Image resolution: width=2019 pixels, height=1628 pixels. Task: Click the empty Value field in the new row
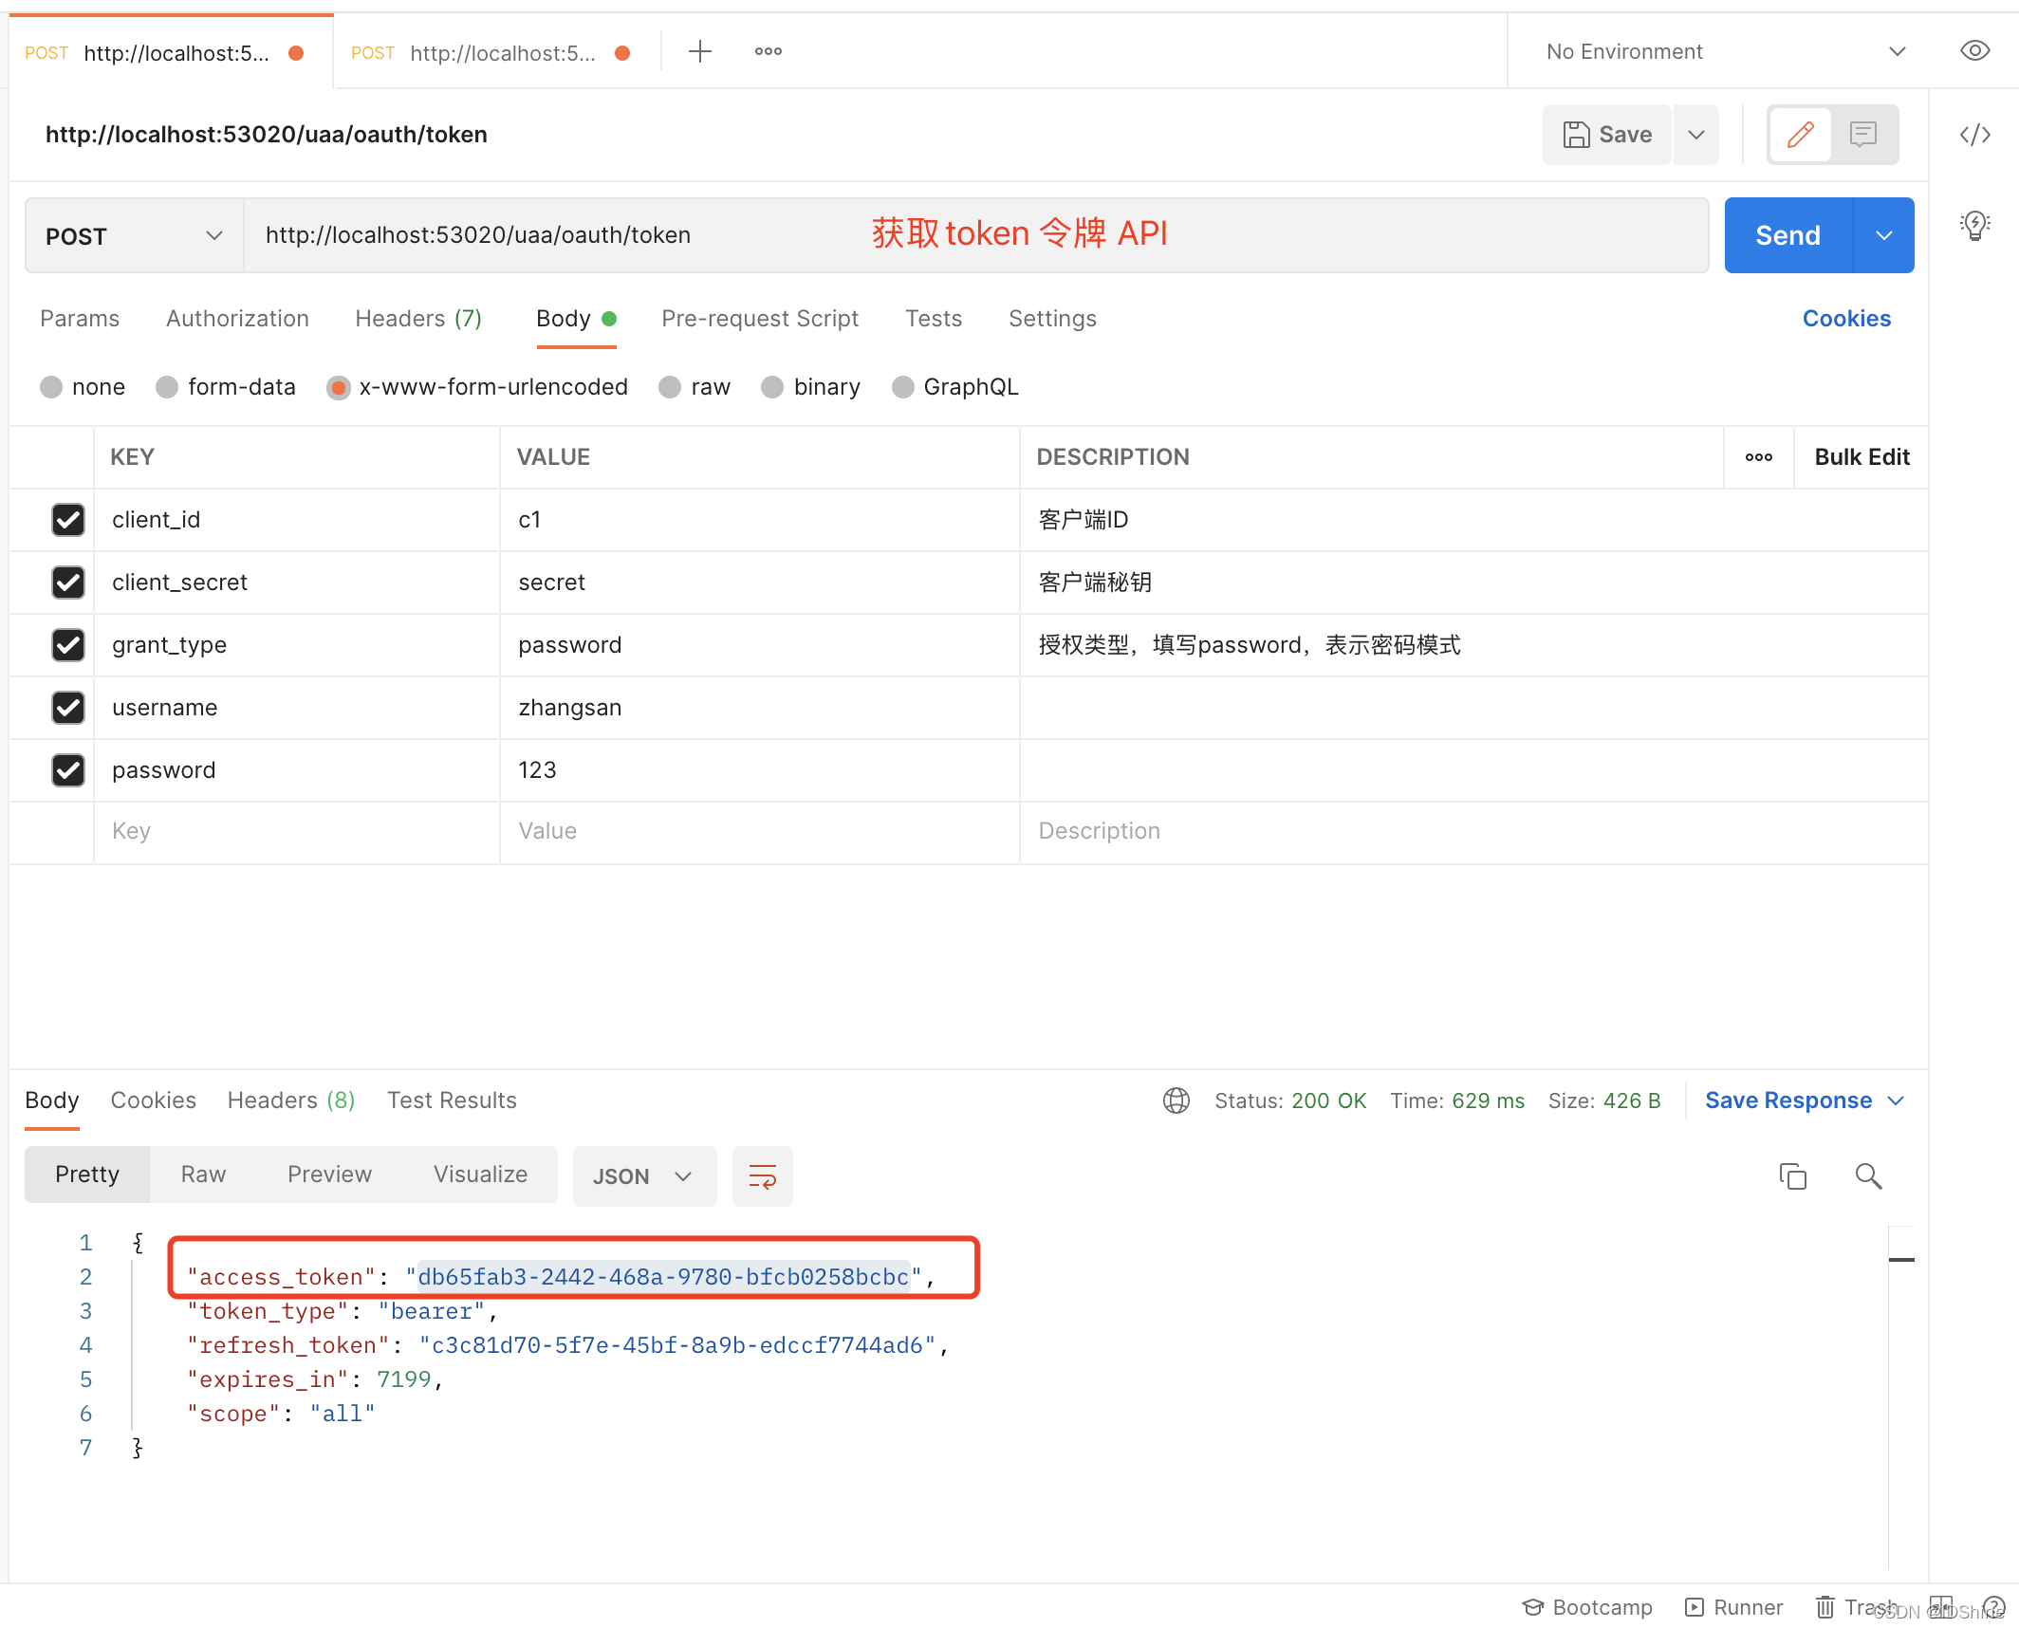tap(759, 831)
